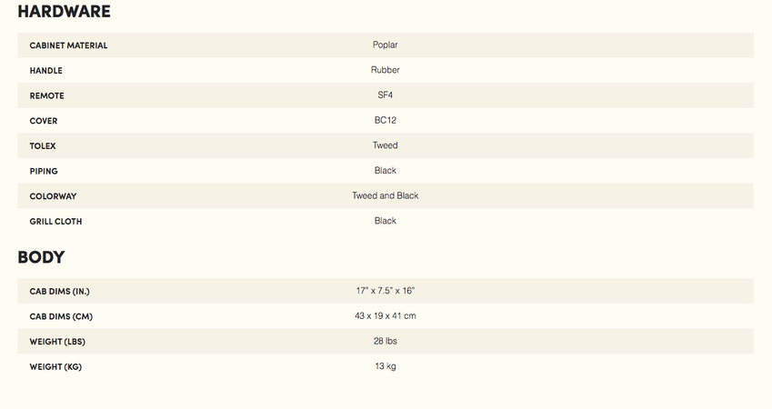772x409 pixels.
Task: Click the SF4 remote value
Action: 385,95
